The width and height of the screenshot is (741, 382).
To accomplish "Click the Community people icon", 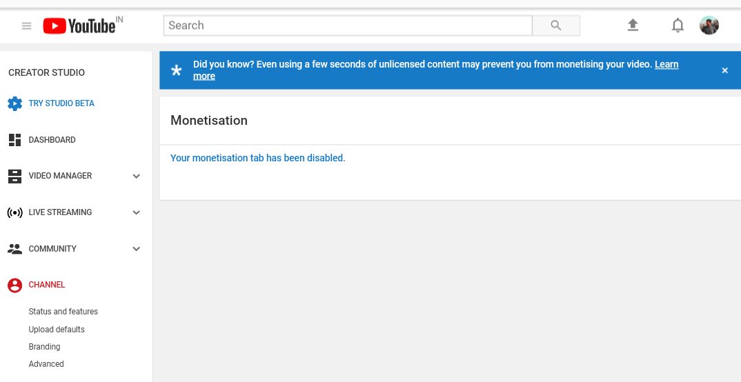I will tap(14, 249).
